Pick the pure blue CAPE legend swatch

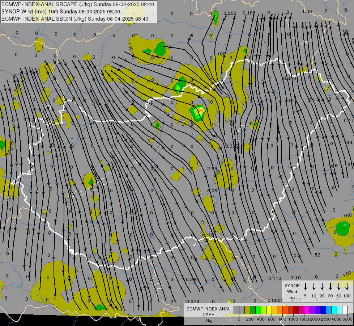(x=323, y=310)
